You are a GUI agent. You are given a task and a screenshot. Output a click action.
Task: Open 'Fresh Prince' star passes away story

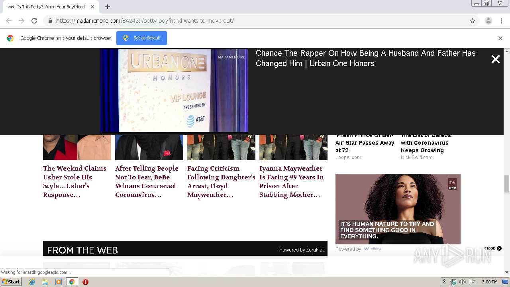pos(365,143)
